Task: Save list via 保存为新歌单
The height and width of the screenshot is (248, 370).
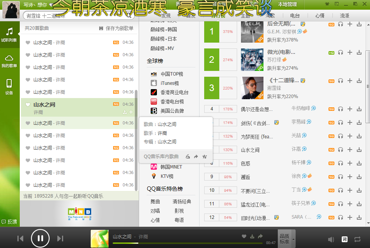Action: [x=116, y=28]
